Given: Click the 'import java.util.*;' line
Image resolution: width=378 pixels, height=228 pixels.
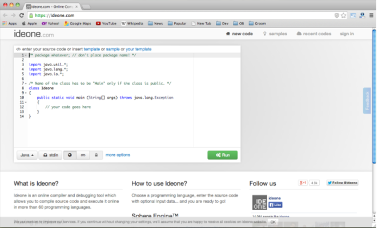Looking at the screenshot, I should (48, 64).
